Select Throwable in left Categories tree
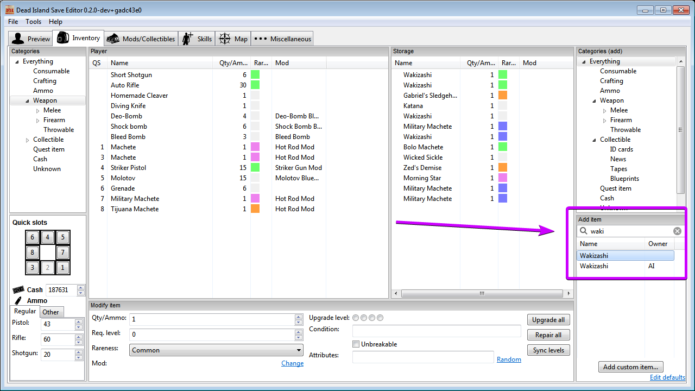This screenshot has width=695, height=391. pos(59,130)
